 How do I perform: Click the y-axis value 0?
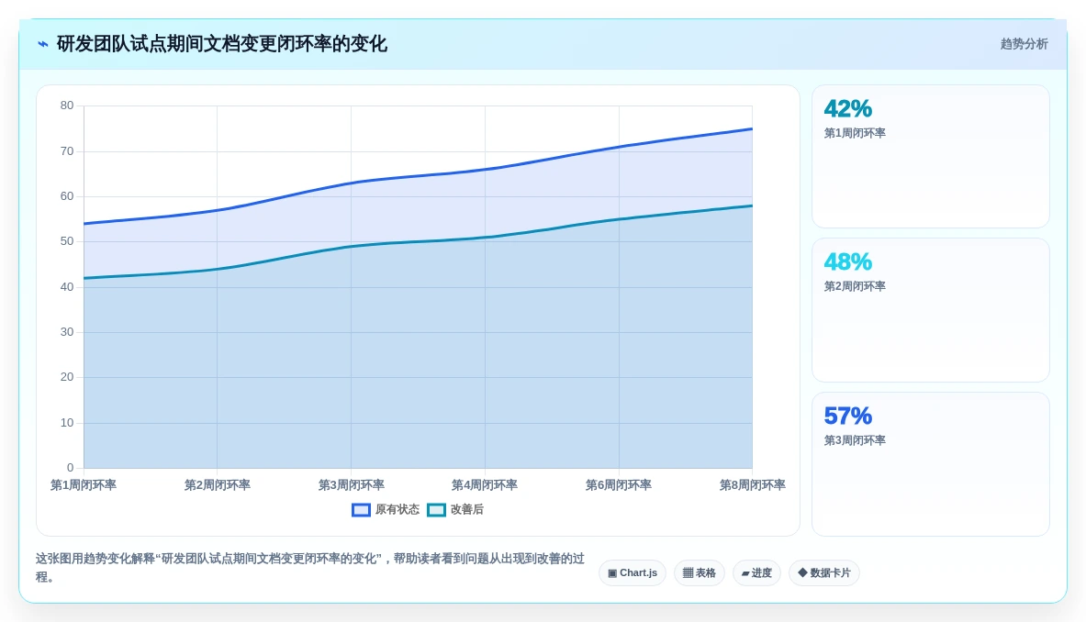tap(70, 468)
